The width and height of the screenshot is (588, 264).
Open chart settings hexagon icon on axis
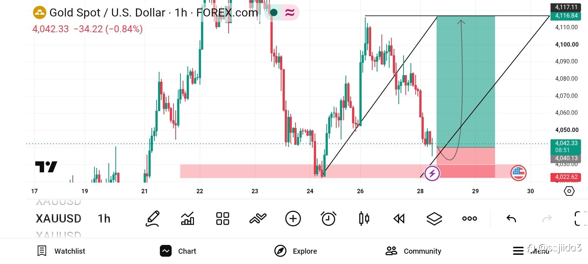pos(569,191)
